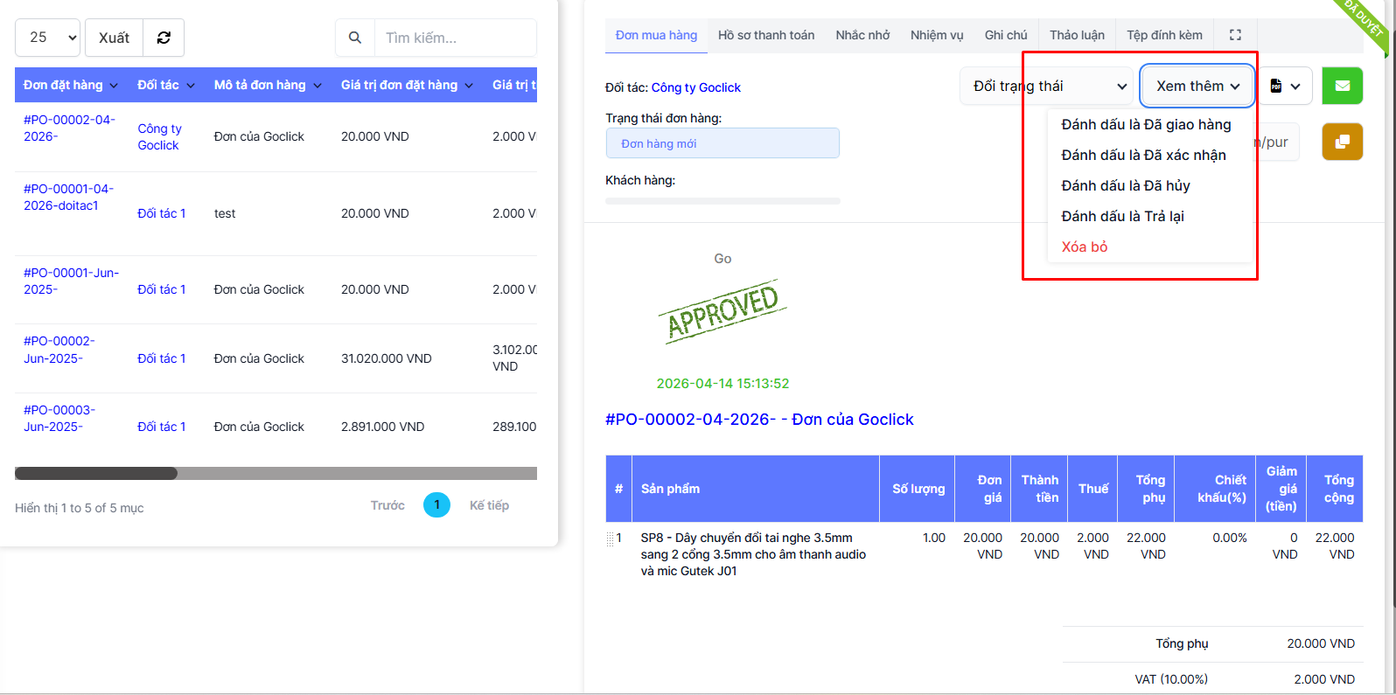Viewport: 1396px width, 695px height.
Task: Click the Xuất export button
Action: [114, 38]
